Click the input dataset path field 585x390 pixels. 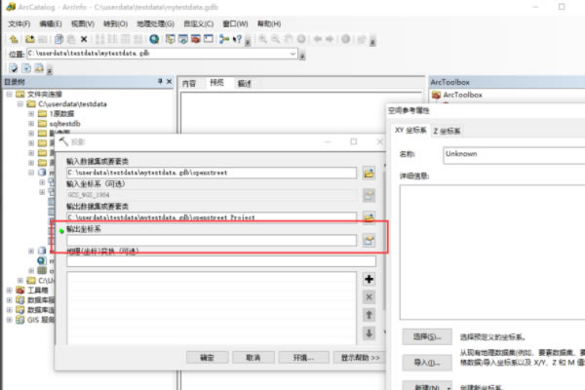212,173
